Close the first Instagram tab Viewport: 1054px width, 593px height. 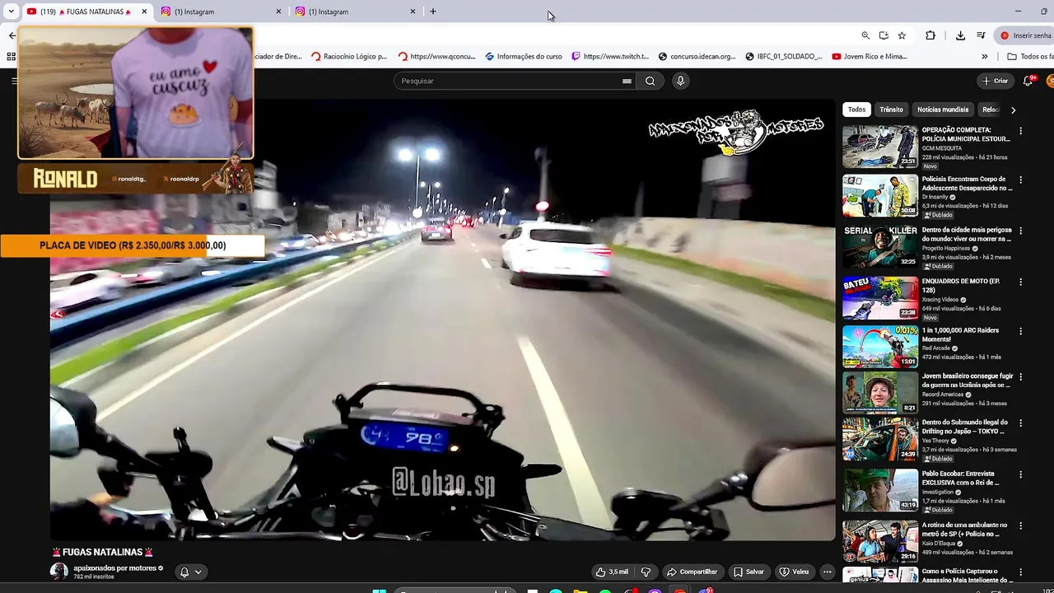(278, 12)
